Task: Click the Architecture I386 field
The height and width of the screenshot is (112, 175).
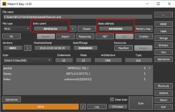Action: (108, 60)
